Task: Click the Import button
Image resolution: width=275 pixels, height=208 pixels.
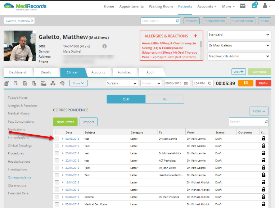Action: [89, 122]
